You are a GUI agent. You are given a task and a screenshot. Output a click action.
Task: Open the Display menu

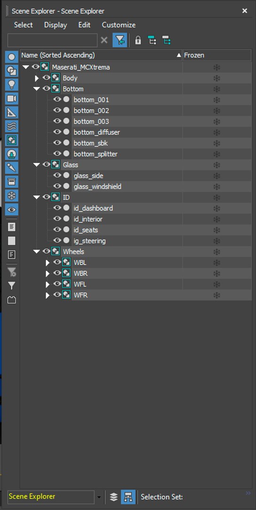point(56,25)
